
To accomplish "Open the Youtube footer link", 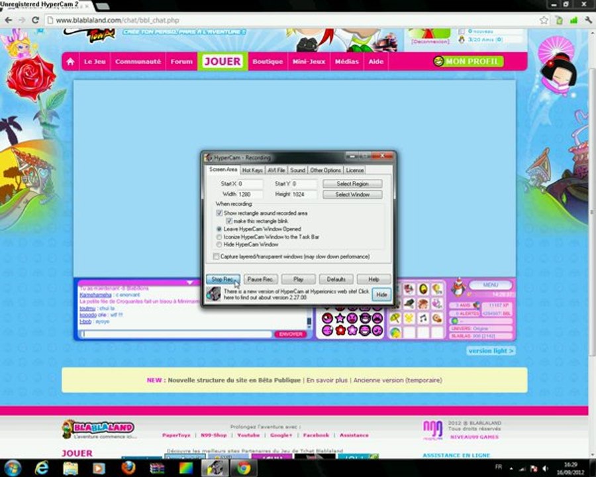I will click(x=248, y=435).
